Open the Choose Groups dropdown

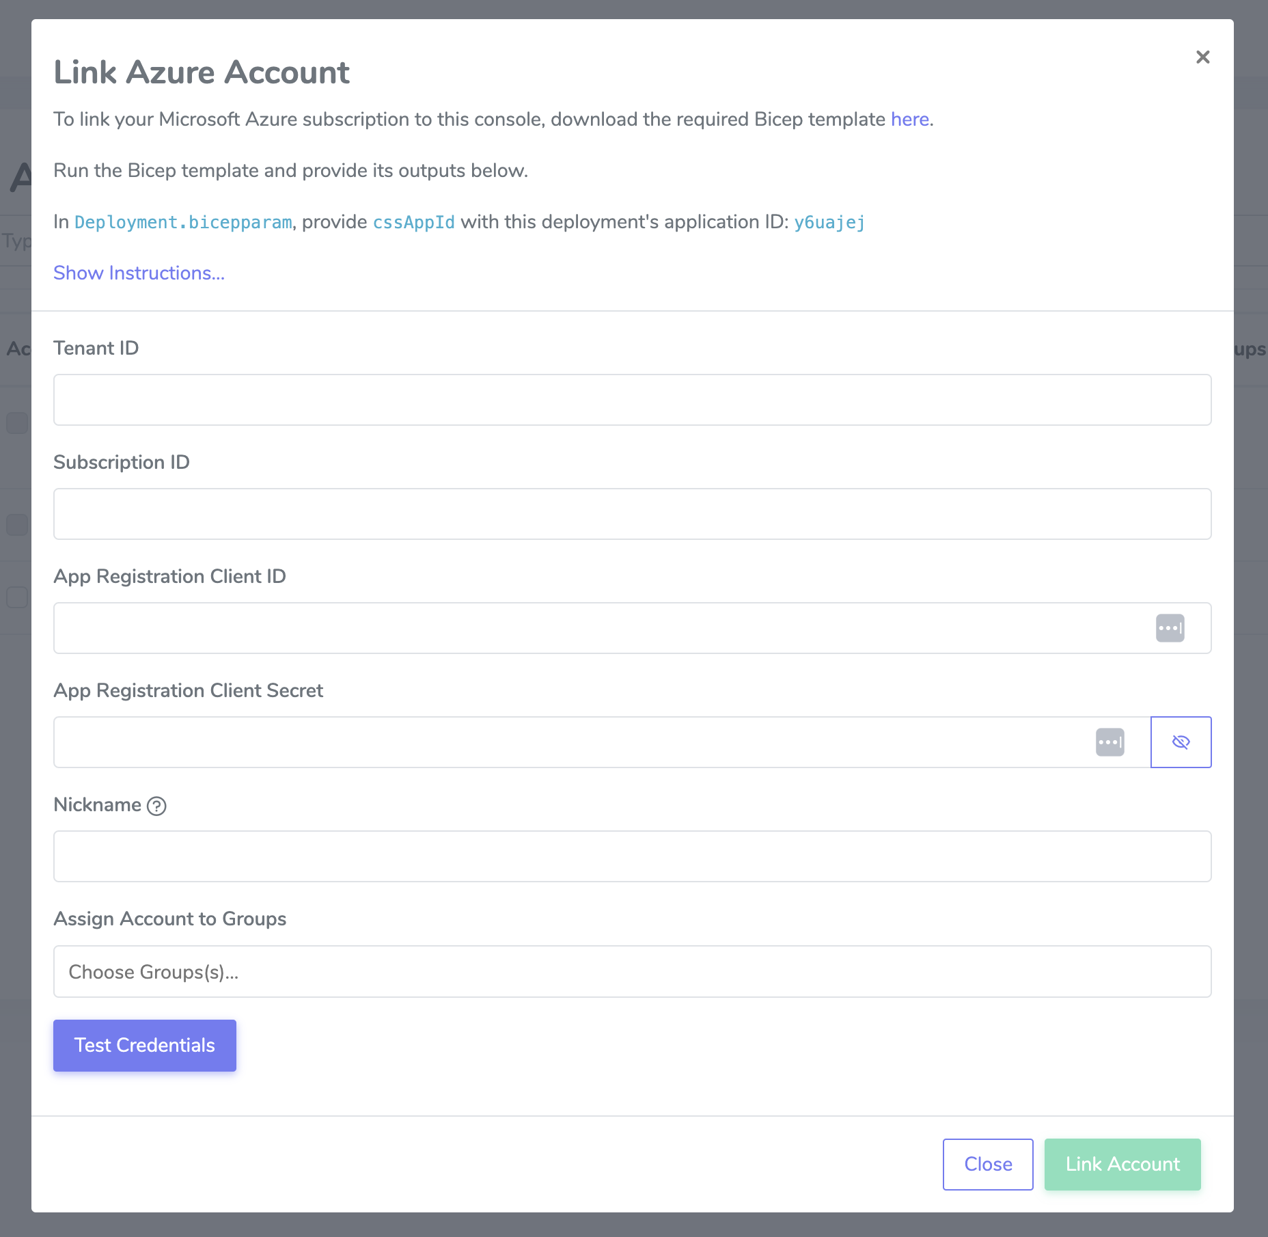click(x=632, y=971)
